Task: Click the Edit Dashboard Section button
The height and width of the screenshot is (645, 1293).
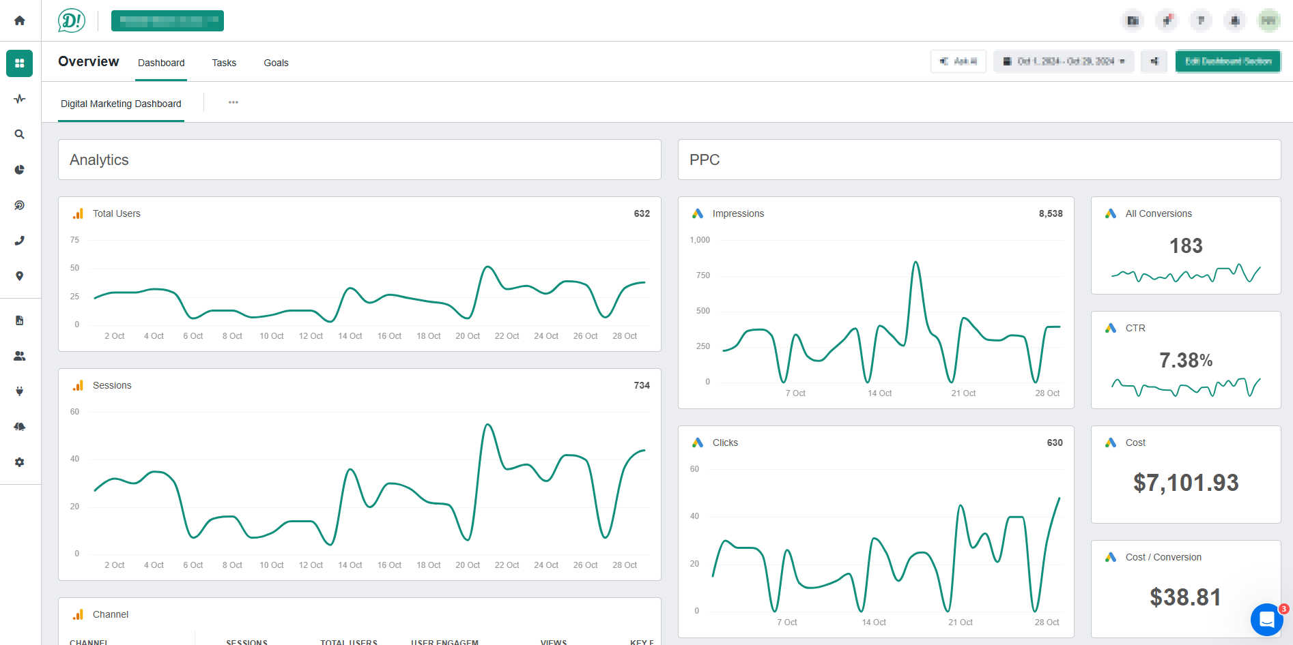Action: [1228, 61]
